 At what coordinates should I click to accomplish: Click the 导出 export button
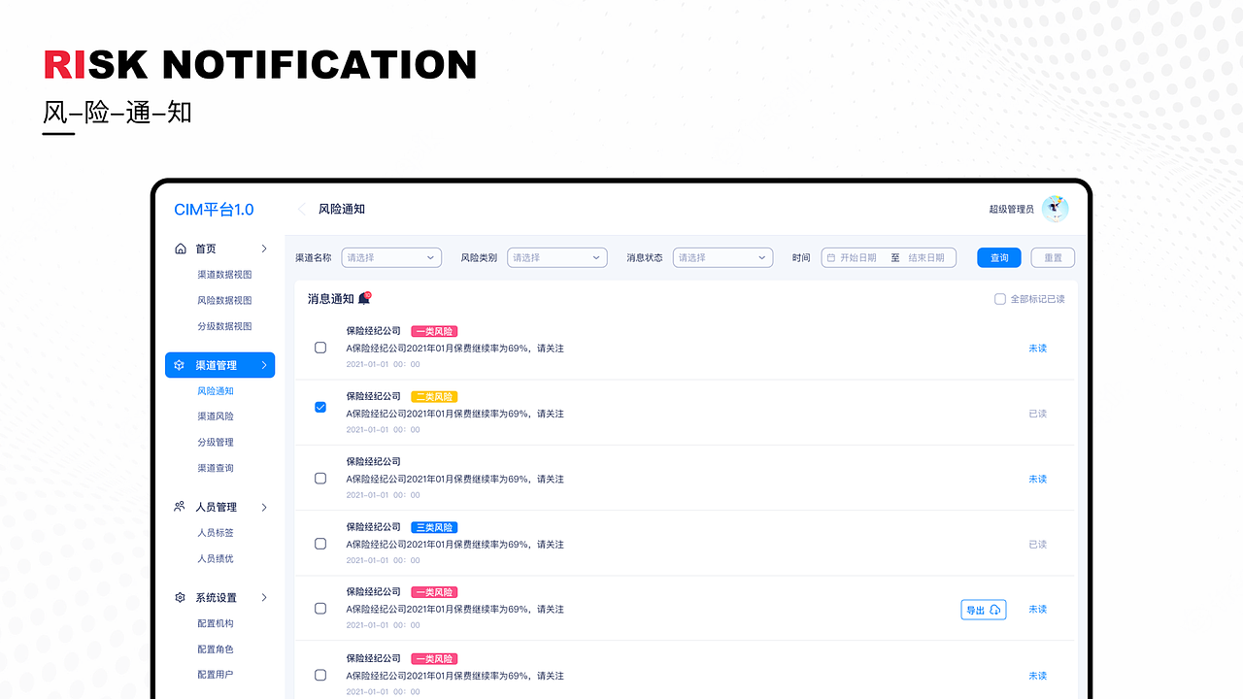[984, 610]
